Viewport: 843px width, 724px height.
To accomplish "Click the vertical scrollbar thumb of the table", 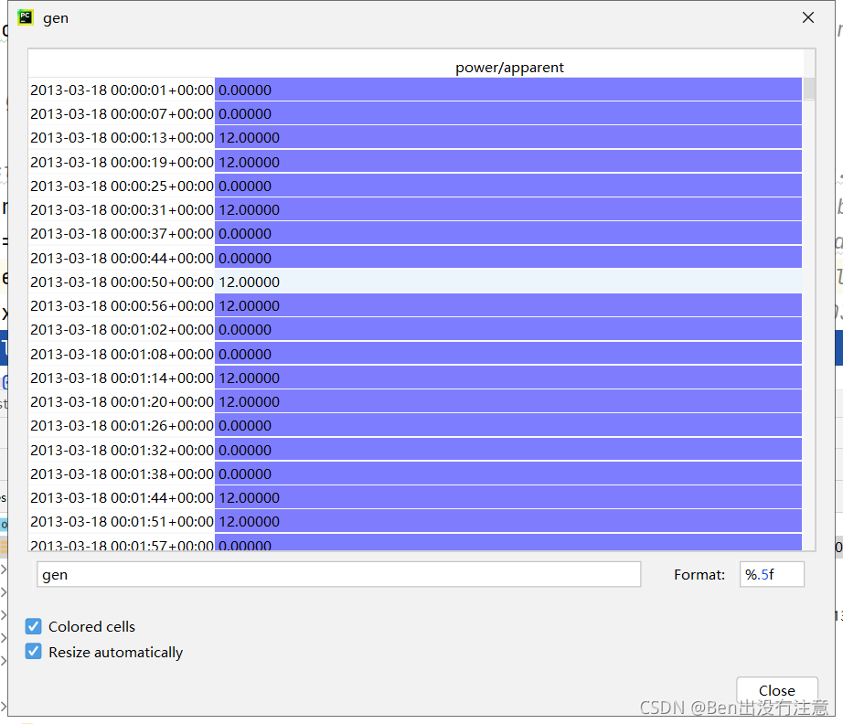I will (x=809, y=89).
